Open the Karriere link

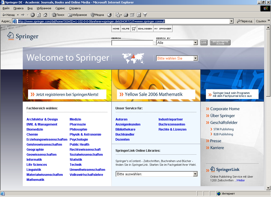tap(217, 148)
